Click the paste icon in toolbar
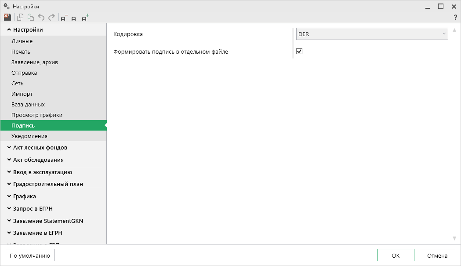The height and width of the screenshot is (266, 461). pyautogui.click(x=30, y=17)
